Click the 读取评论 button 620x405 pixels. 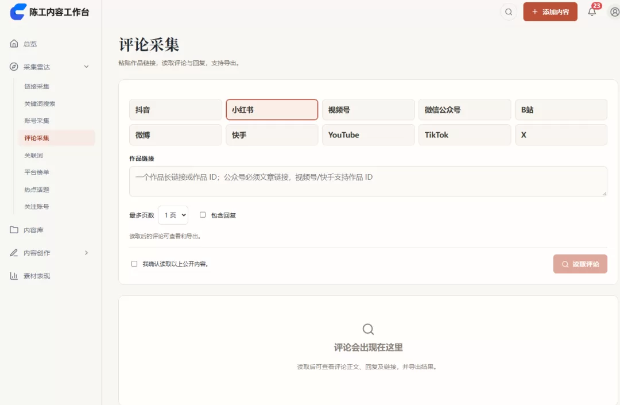[x=580, y=264]
